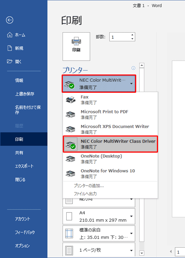Click the printer info icon

click(x=133, y=68)
